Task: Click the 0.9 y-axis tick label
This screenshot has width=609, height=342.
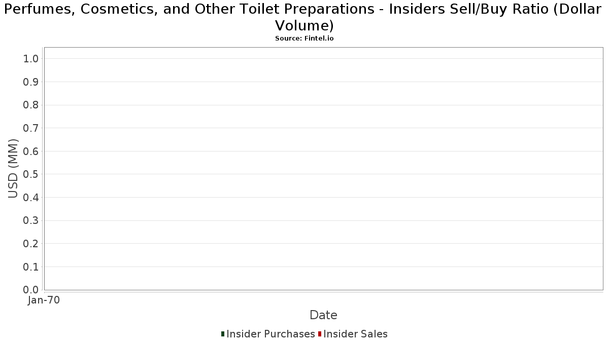Action: (x=31, y=82)
